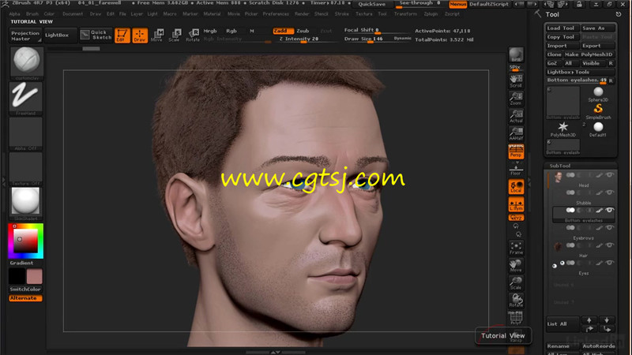Select the Rotate transform tool in top shelf
632x355 pixels.
193,35
